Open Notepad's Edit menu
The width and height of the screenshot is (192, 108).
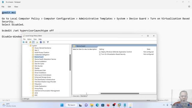(9, 7)
